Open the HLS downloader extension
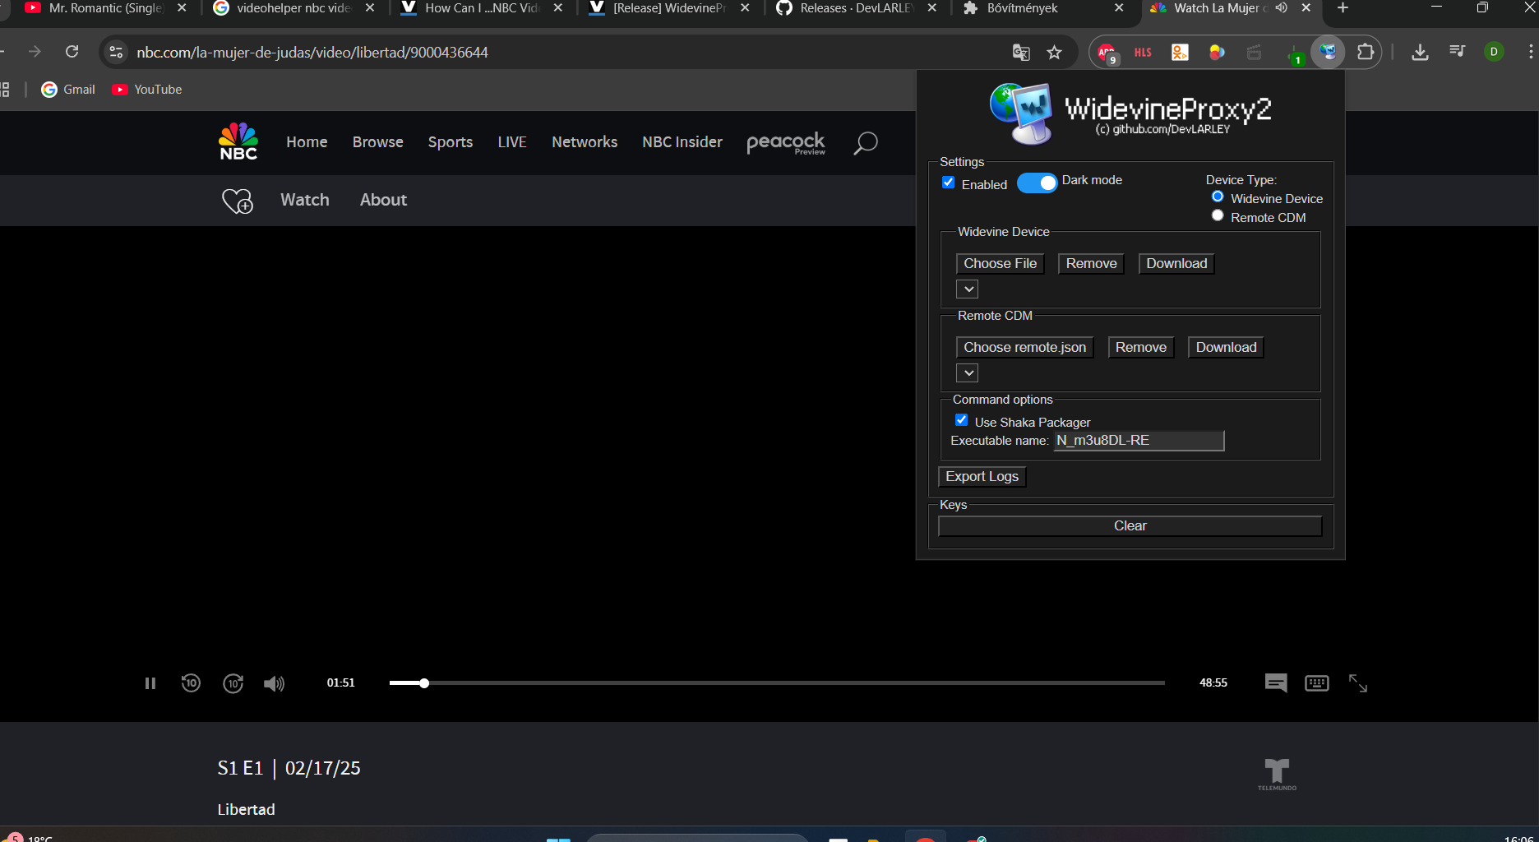The width and height of the screenshot is (1539, 842). (1143, 53)
